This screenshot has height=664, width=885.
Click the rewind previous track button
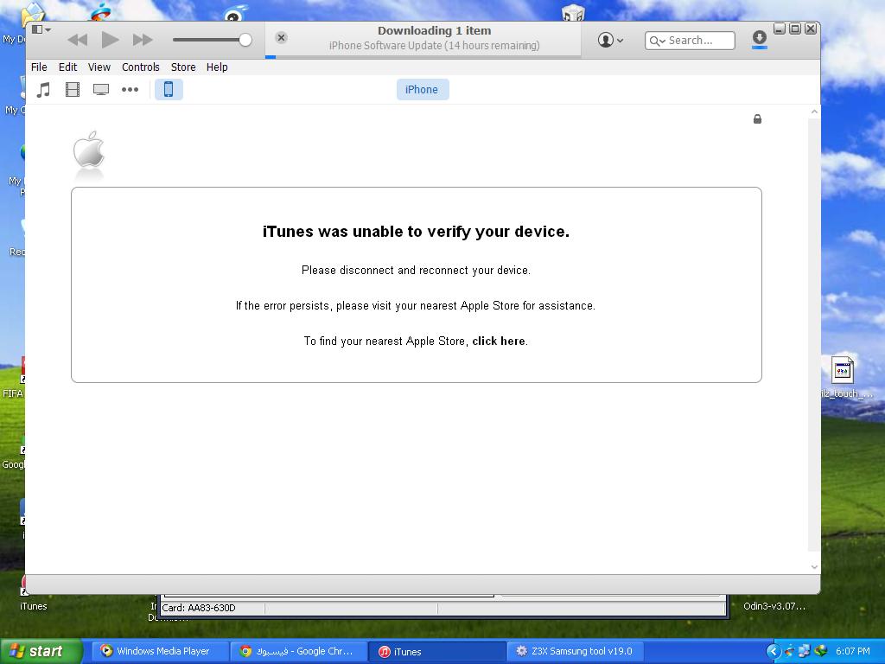point(77,40)
